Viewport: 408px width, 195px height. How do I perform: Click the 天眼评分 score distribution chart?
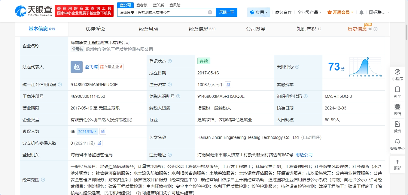coord(365,67)
